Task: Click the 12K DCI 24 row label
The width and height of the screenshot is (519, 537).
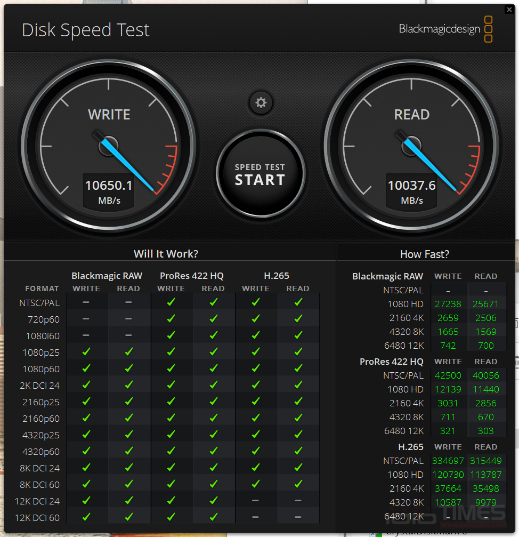Action: [37, 501]
